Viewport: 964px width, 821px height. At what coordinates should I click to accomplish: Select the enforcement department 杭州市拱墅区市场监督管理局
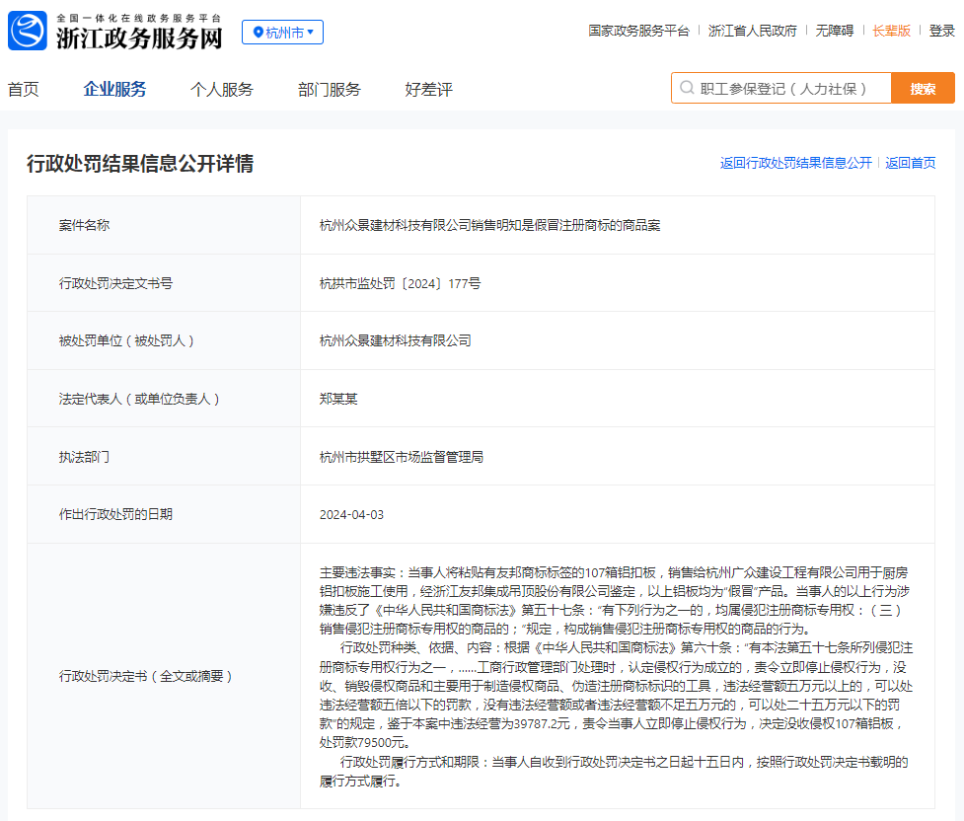click(x=402, y=457)
